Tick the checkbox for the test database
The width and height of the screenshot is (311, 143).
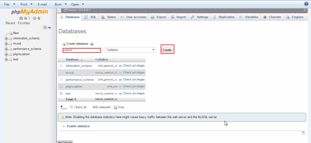point(61,93)
